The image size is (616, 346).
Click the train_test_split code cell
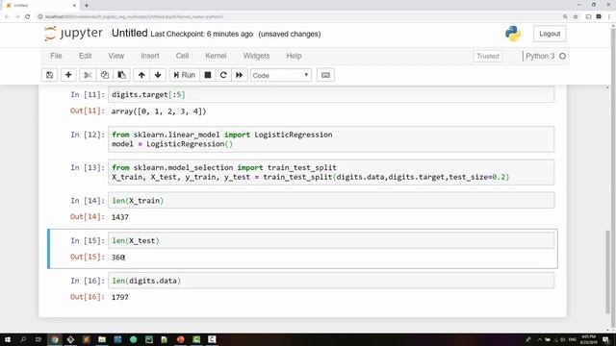331,172
